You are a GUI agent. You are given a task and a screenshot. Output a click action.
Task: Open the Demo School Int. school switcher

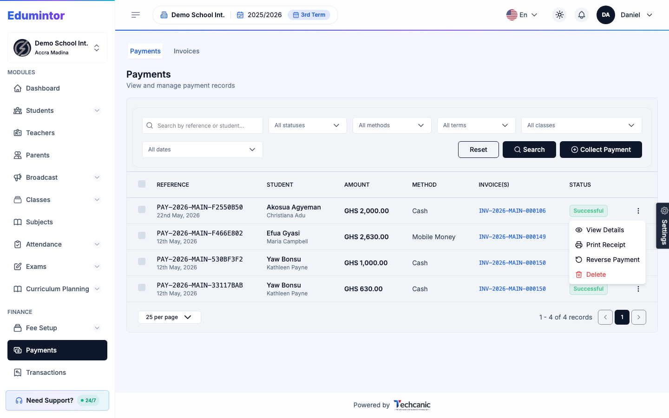pos(57,48)
